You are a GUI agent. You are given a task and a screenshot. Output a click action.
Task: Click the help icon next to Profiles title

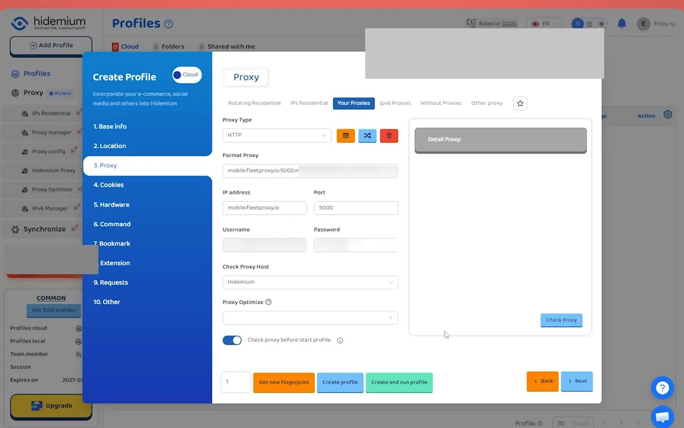(x=168, y=24)
